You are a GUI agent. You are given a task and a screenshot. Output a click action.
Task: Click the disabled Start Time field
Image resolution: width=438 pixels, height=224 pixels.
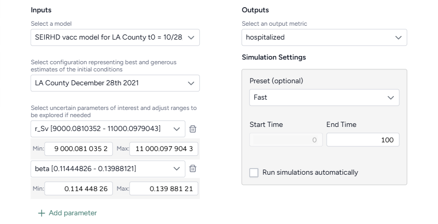286,140
